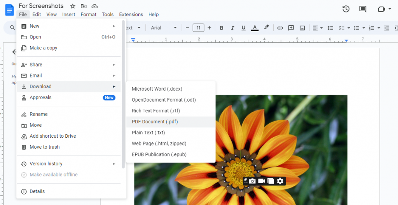Open the Insert menu

tap(69, 14)
